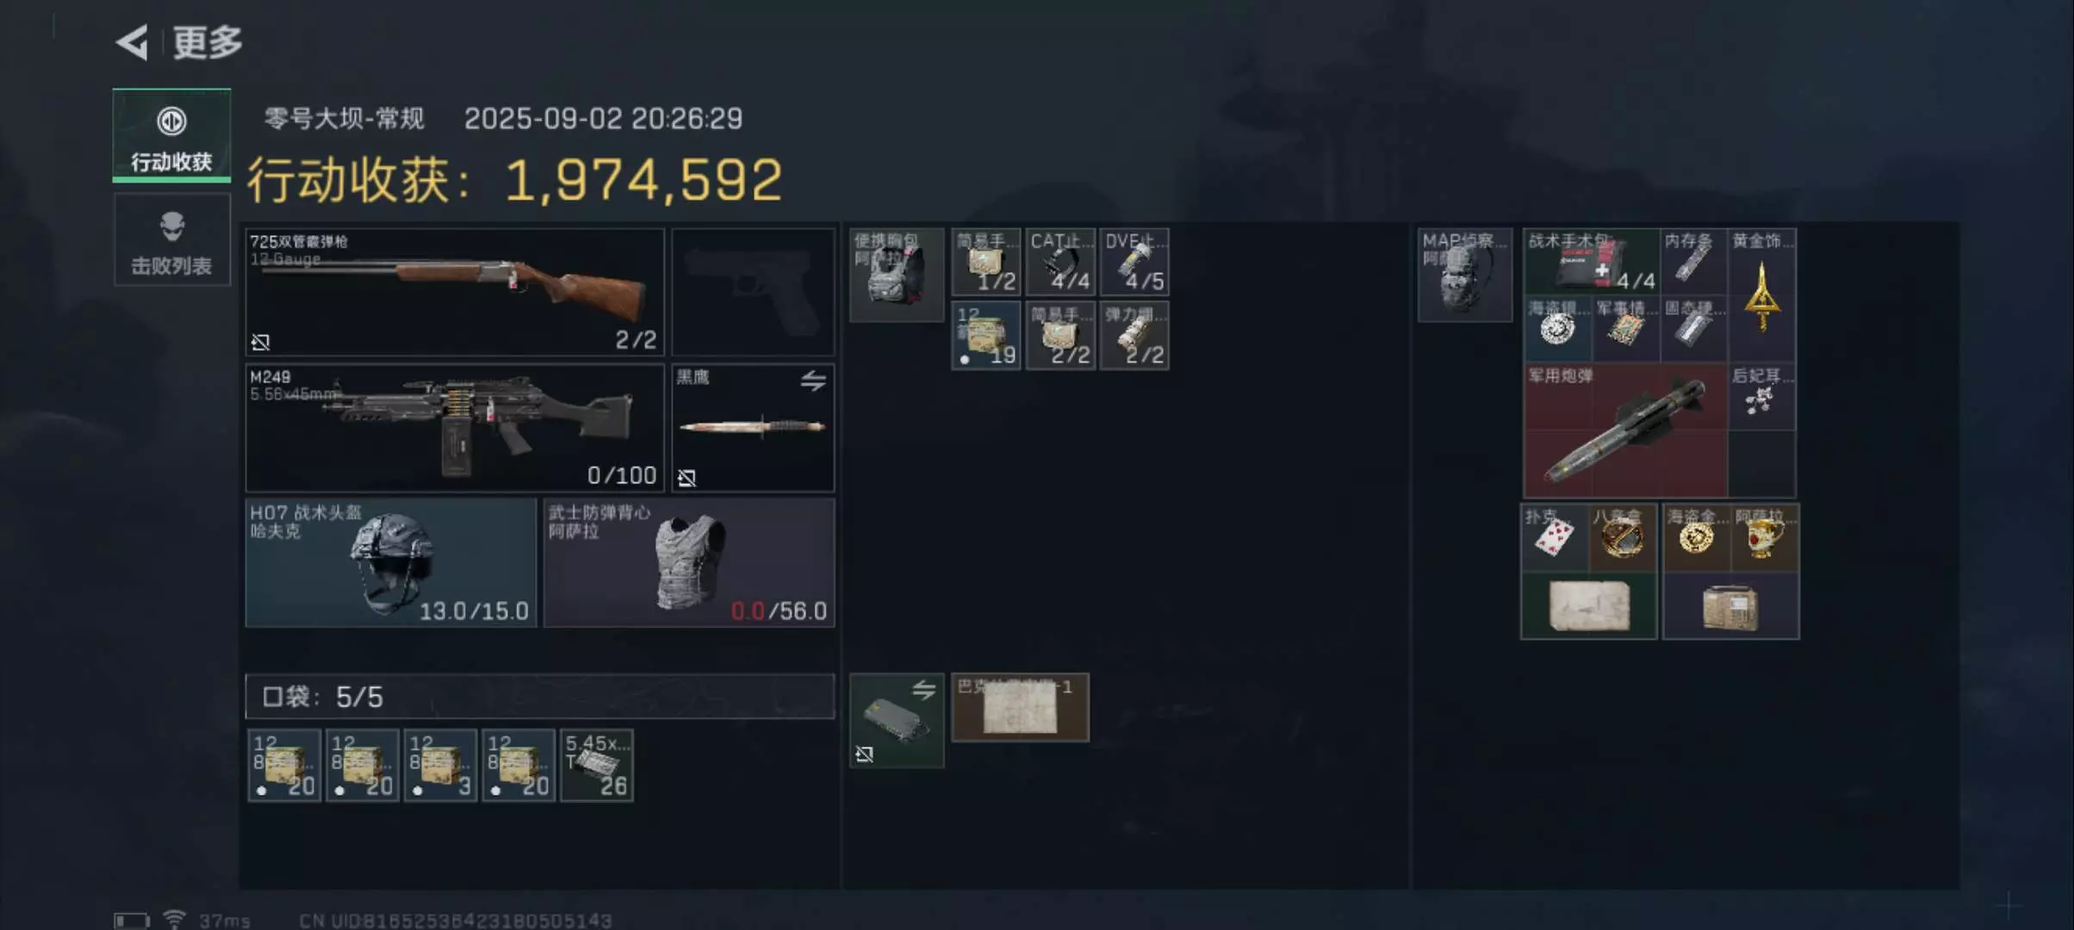Select the MAP侦察 backpack icon
Screen dimensions: 2074x930
(1465, 275)
